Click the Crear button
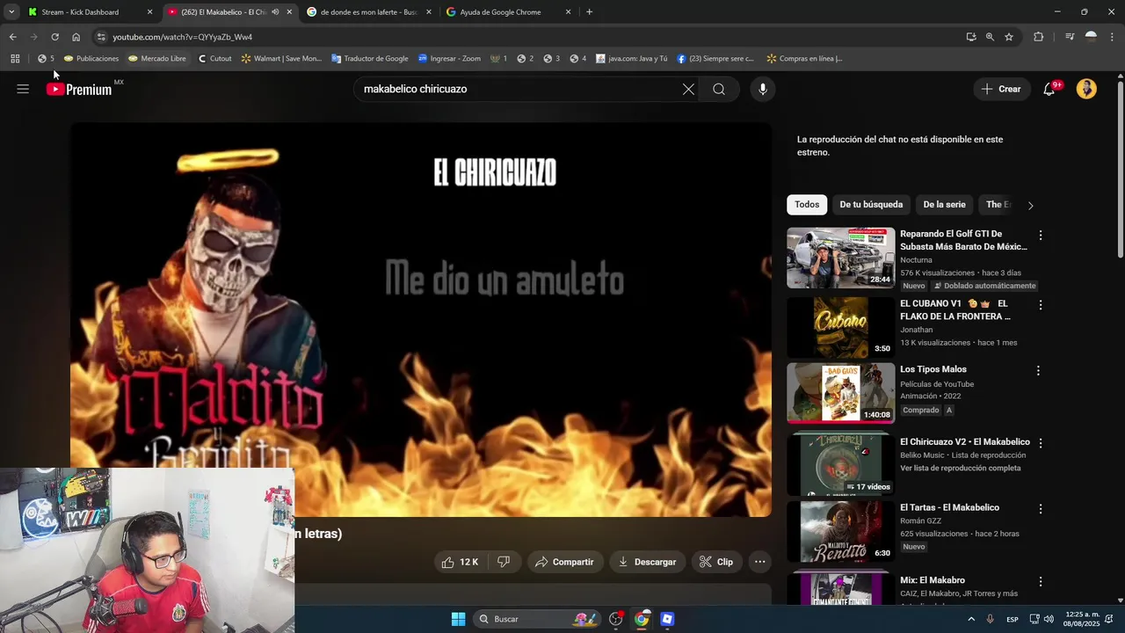1125x633 pixels. click(1001, 89)
